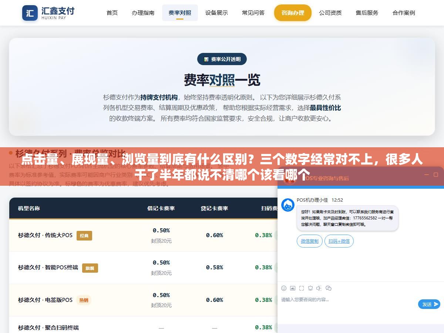Minimize the chat consultation window
The image size is (444, 333).
[x=426, y=175]
